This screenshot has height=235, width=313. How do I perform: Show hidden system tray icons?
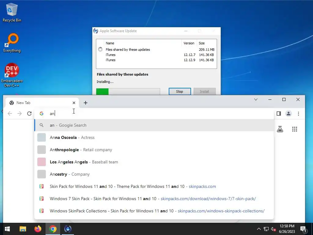point(259,229)
